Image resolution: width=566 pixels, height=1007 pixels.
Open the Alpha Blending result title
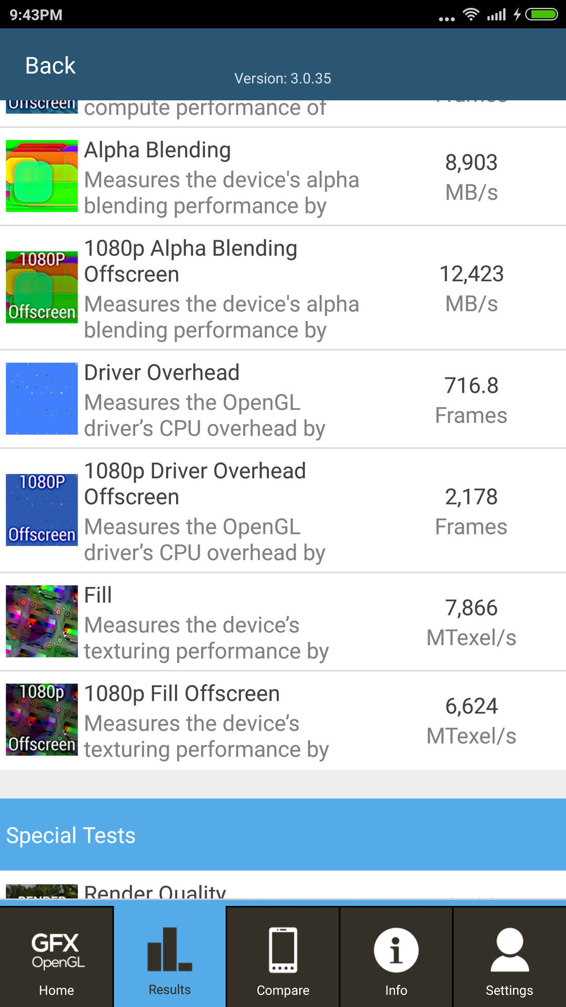(157, 150)
